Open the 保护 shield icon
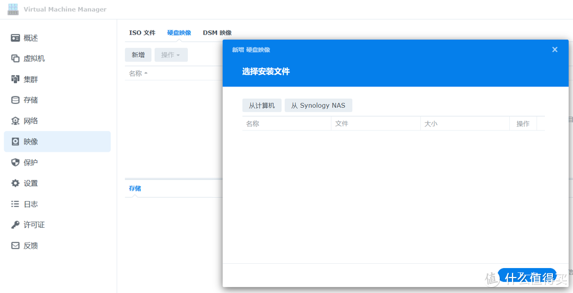 coord(15,162)
